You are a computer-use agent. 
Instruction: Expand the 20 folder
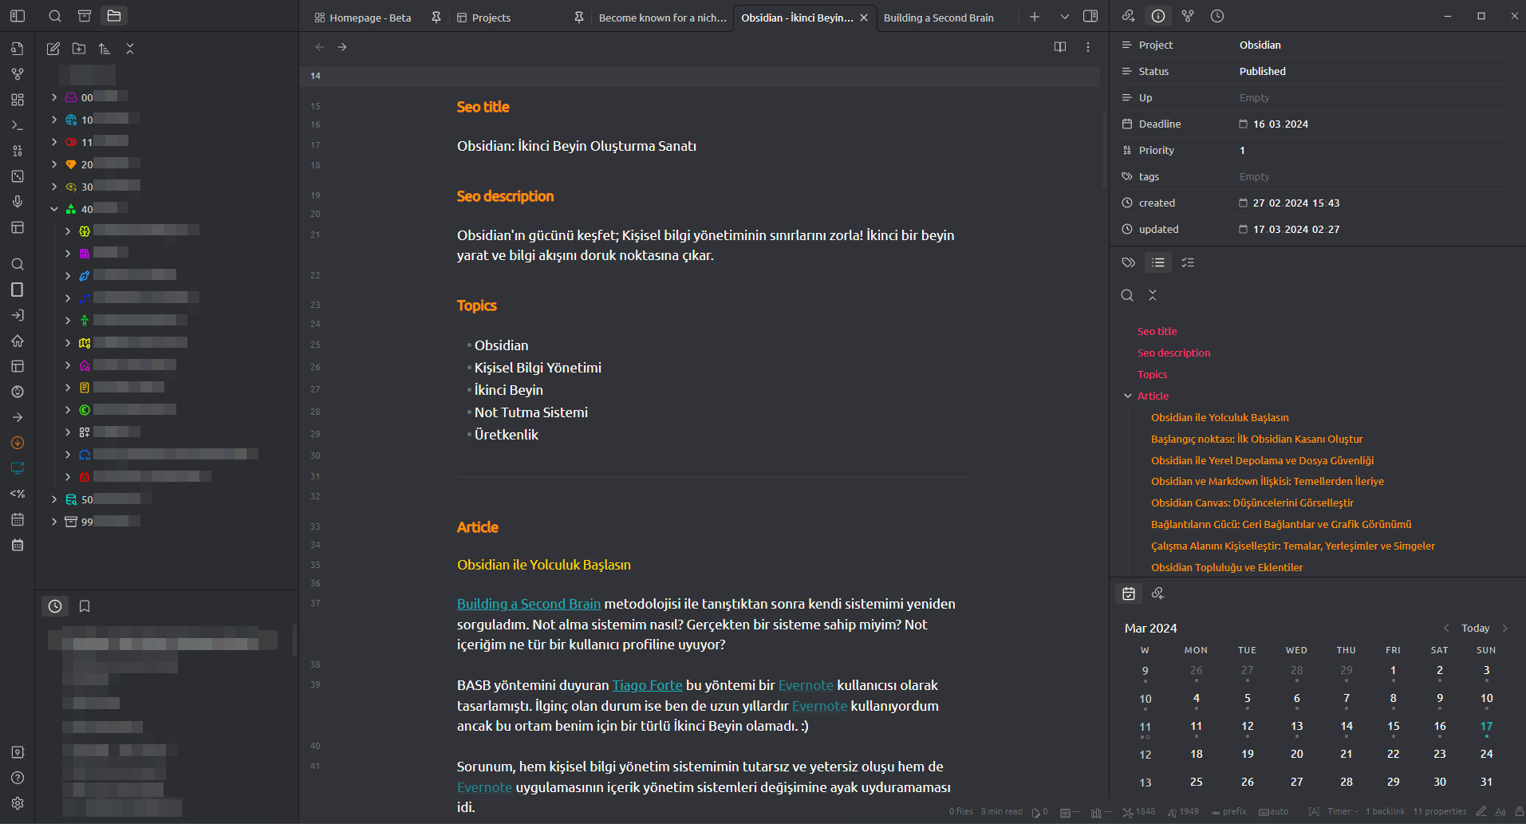54,164
